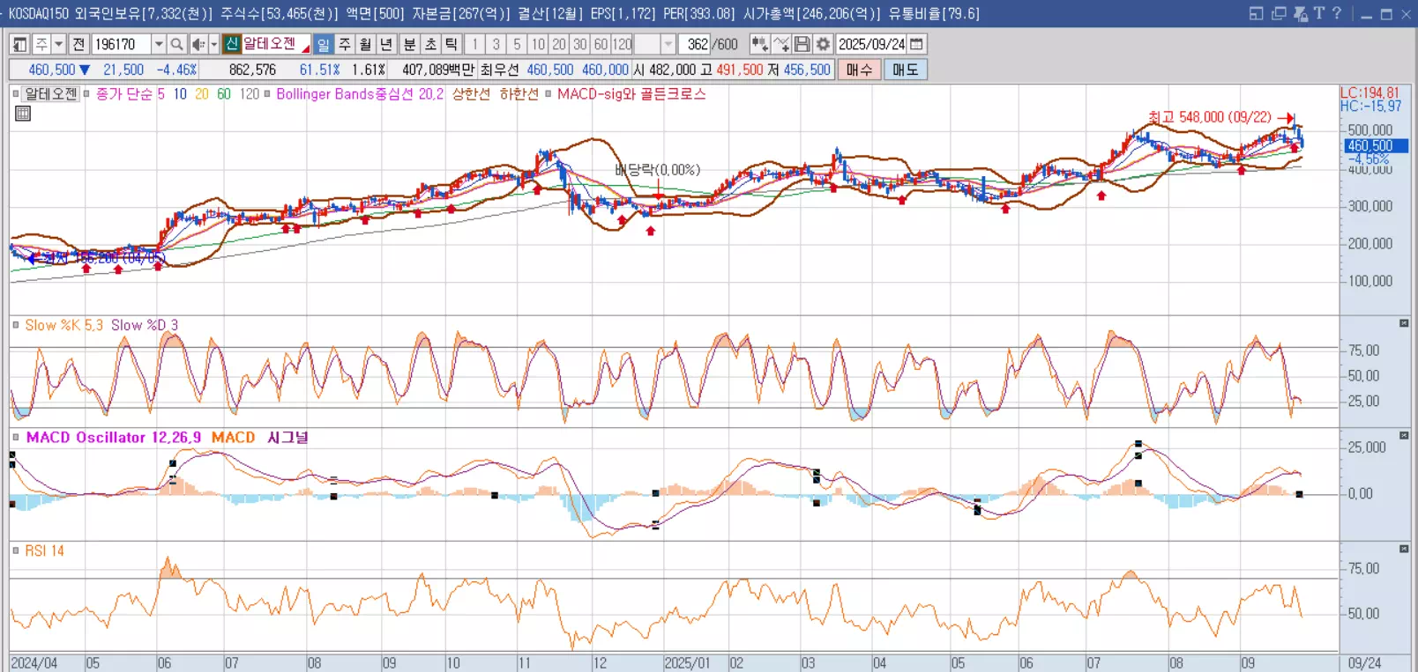Image resolution: width=1418 pixels, height=672 pixels.
Task: Close the RSI 14 panel
Action: [x=1404, y=549]
